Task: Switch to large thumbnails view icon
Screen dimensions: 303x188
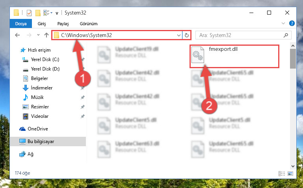Action: coord(290,173)
